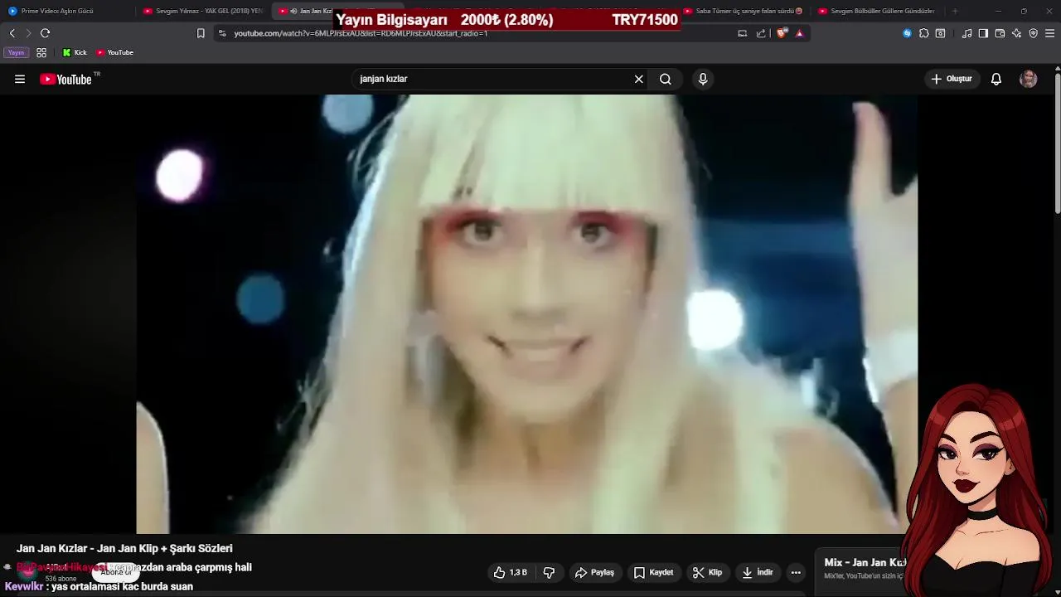
Task: Open the VPN shield toolbar icon
Action: (x=1033, y=33)
